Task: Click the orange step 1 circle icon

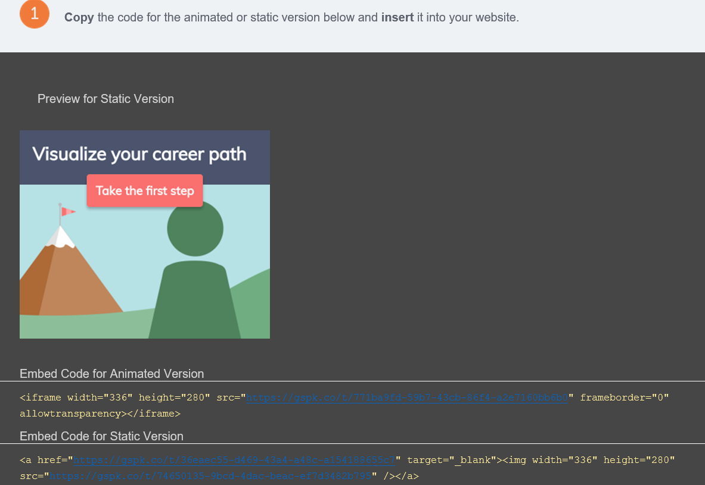Action: (x=35, y=14)
